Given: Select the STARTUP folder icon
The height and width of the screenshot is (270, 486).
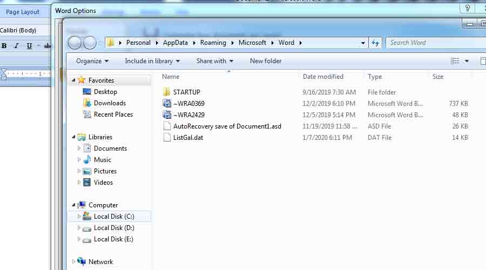Looking at the screenshot, I should (166, 92).
